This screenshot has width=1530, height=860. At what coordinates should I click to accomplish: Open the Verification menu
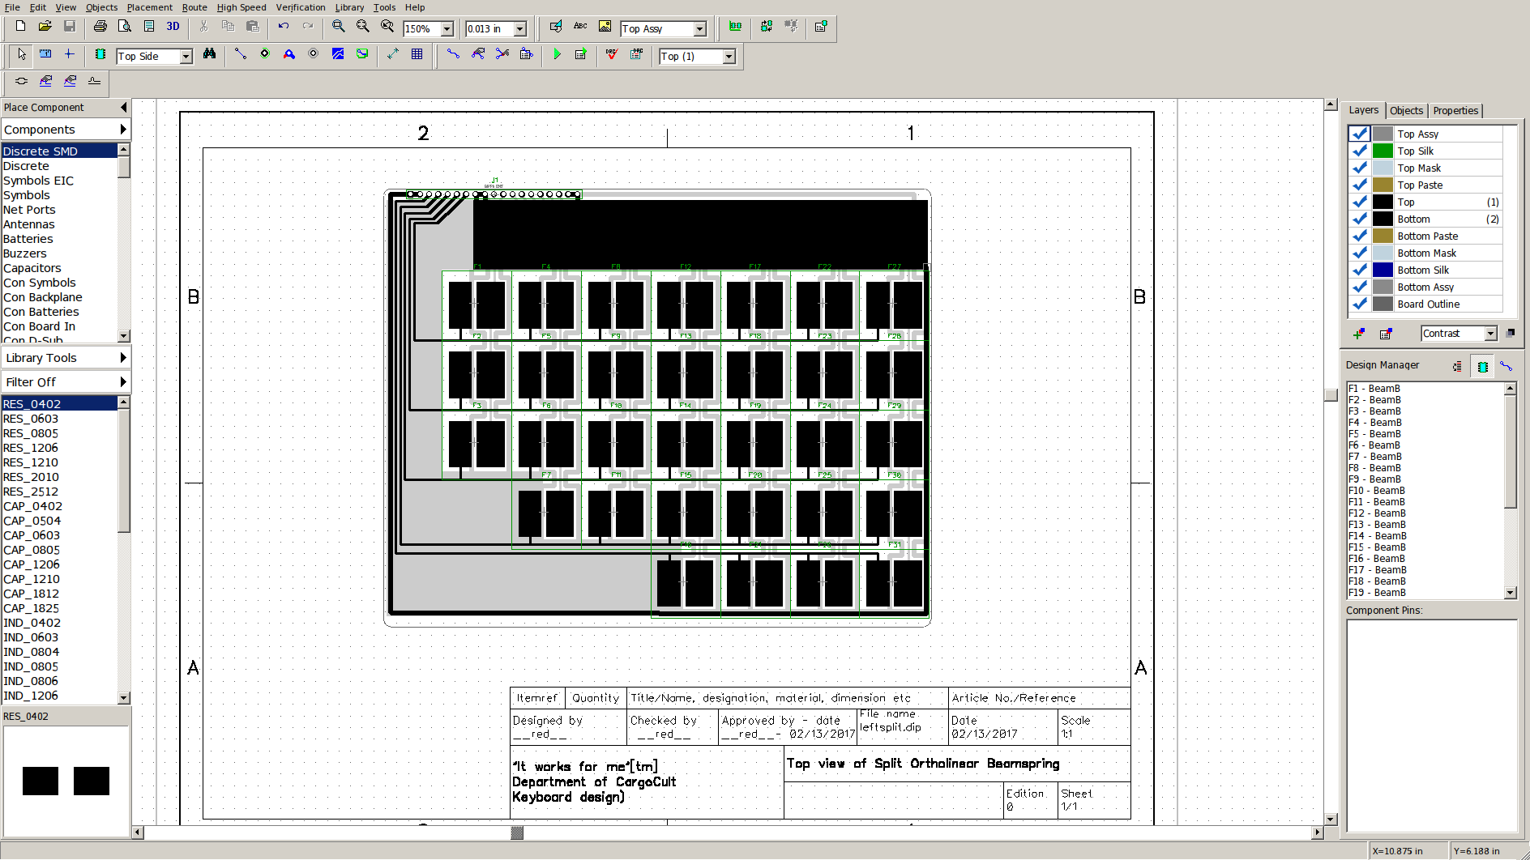click(300, 7)
